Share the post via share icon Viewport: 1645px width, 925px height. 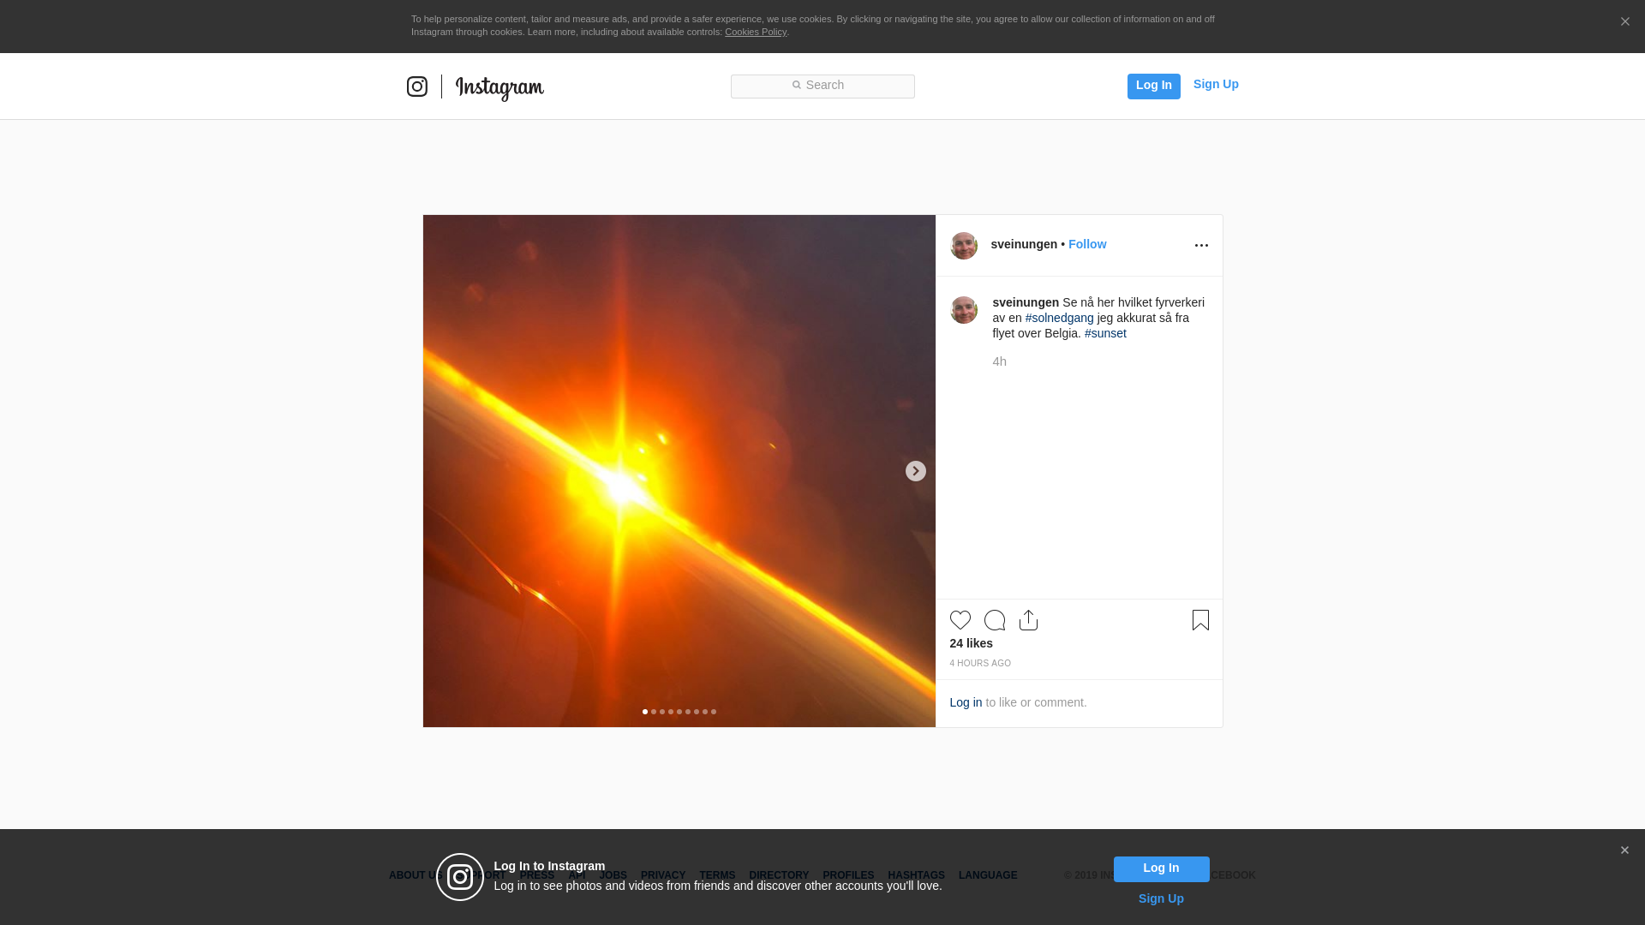click(1028, 620)
